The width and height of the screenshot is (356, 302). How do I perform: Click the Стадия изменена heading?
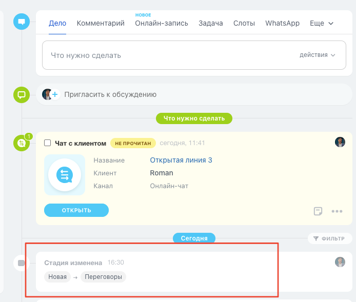(x=73, y=263)
